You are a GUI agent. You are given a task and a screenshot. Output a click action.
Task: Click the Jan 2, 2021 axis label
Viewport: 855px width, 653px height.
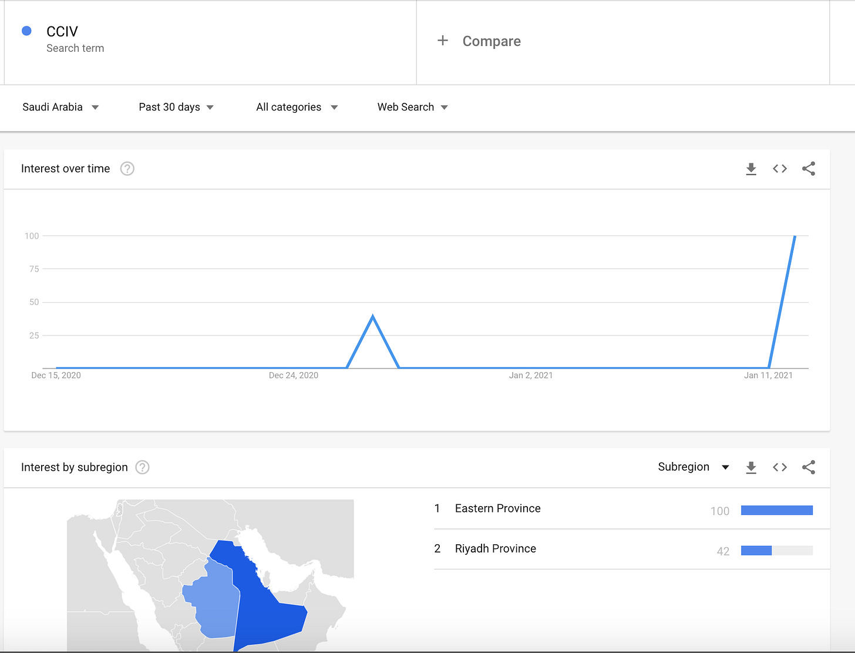click(x=531, y=376)
